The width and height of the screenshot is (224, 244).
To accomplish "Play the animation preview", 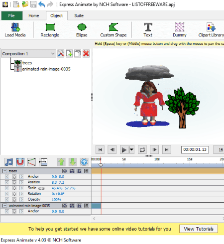I will [x=124, y=150].
